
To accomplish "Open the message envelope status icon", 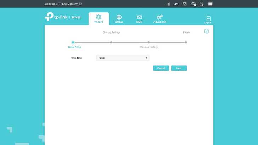I will pos(185,4).
